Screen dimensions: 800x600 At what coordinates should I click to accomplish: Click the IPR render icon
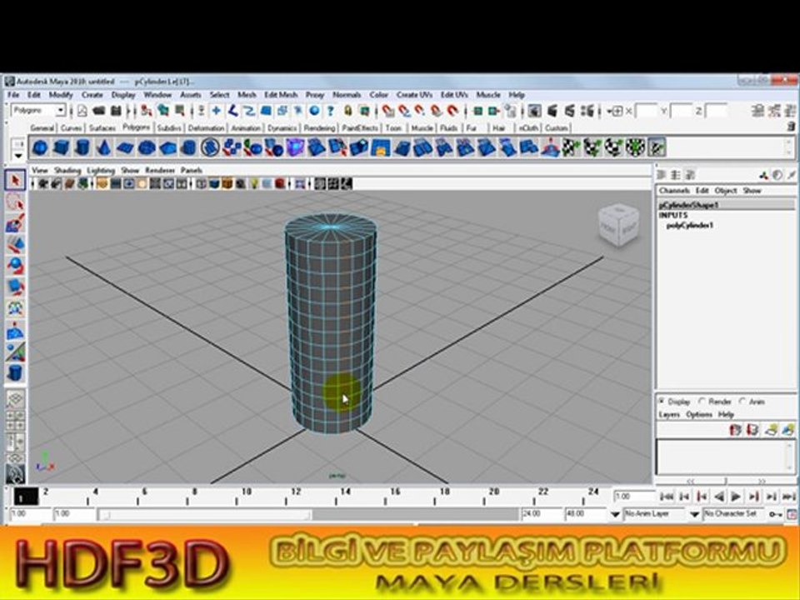(570, 111)
